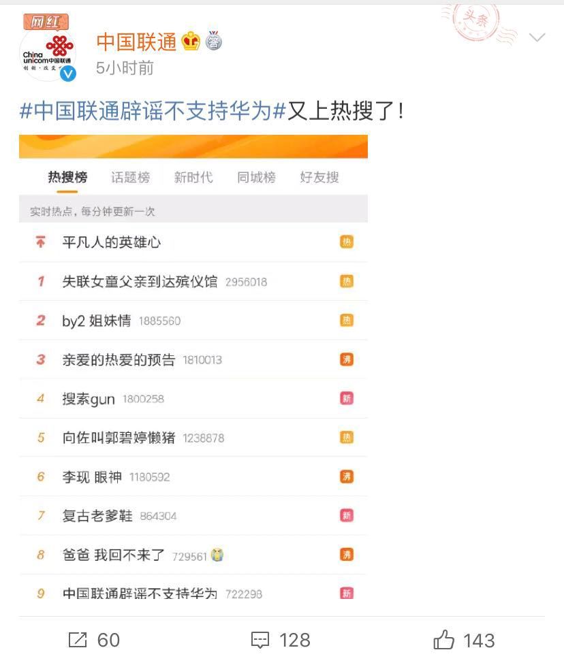The height and width of the screenshot is (665, 564).
Task: Open the 新时代 tab
Action: point(193,177)
